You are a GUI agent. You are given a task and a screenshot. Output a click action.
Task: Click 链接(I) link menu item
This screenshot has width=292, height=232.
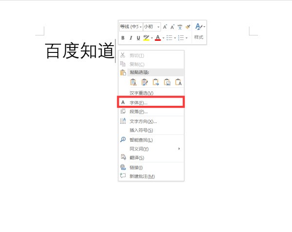coord(151,167)
